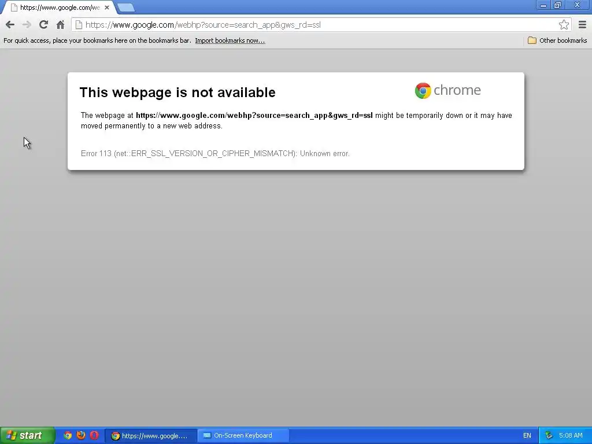Screen dimensions: 592x444
Task: Launch Firefox from quick launch bar
Action: pos(81,435)
